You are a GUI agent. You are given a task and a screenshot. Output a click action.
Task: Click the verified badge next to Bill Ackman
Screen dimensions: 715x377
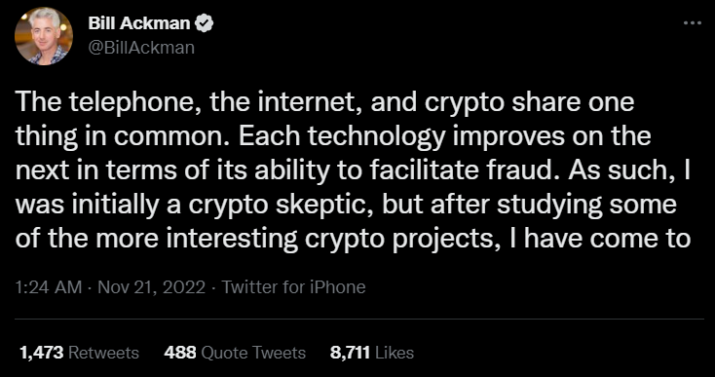204,23
